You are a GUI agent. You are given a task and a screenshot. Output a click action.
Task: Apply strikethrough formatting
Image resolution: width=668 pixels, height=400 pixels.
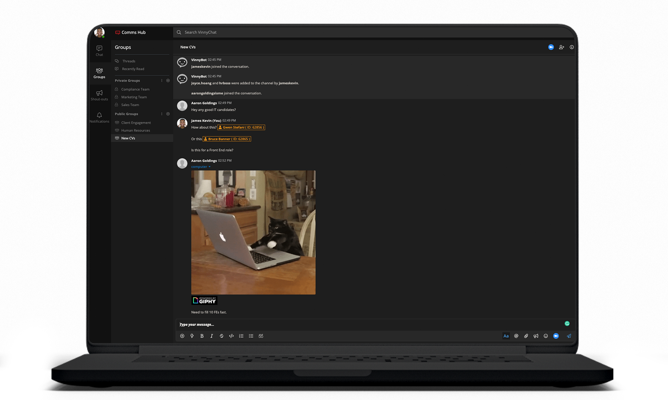click(221, 336)
